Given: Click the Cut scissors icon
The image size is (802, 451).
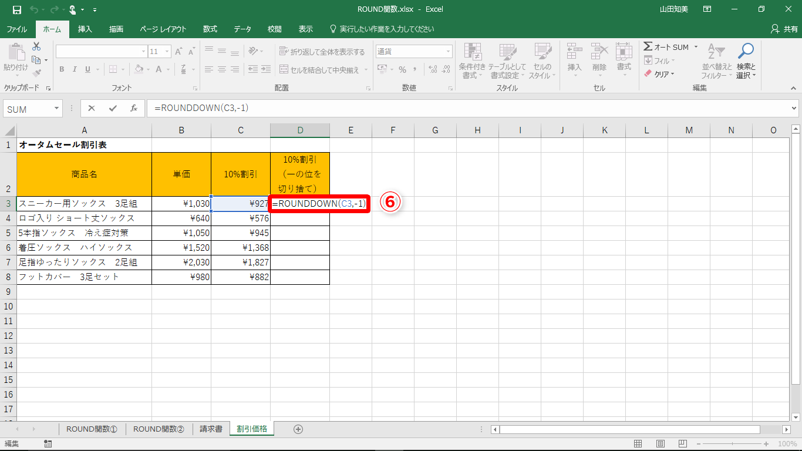Looking at the screenshot, I should (x=36, y=46).
